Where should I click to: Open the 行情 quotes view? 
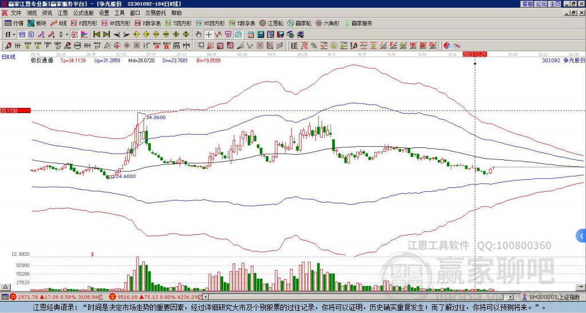click(14, 23)
